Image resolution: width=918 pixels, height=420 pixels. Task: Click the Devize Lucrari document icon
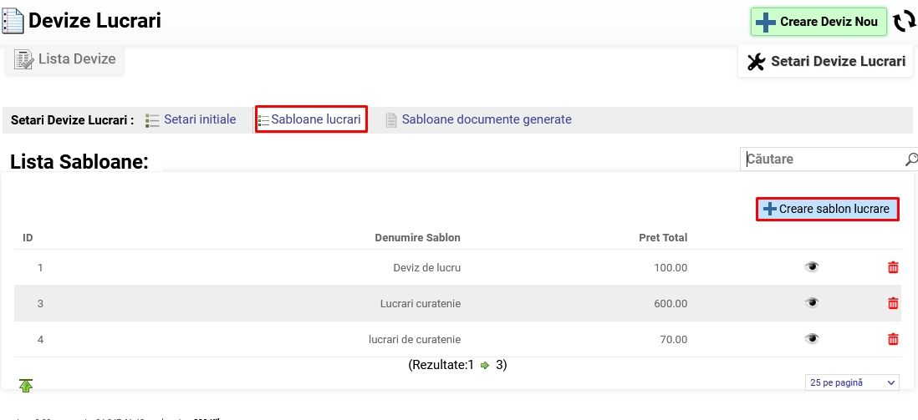[x=13, y=21]
